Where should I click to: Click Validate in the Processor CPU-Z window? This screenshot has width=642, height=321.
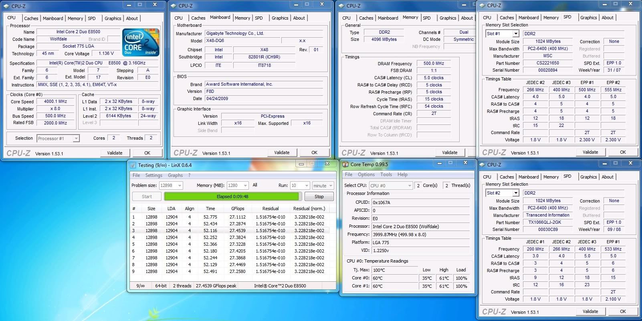tap(115, 153)
